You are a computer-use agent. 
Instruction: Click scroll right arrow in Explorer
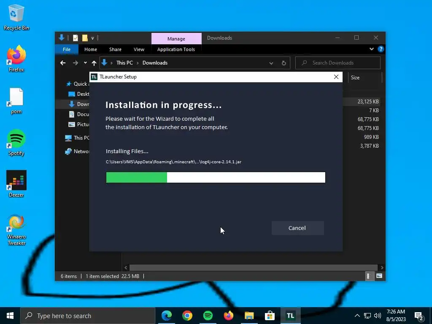(381, 267)
